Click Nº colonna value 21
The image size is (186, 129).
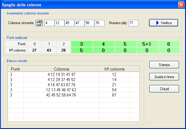click(114, 85)
